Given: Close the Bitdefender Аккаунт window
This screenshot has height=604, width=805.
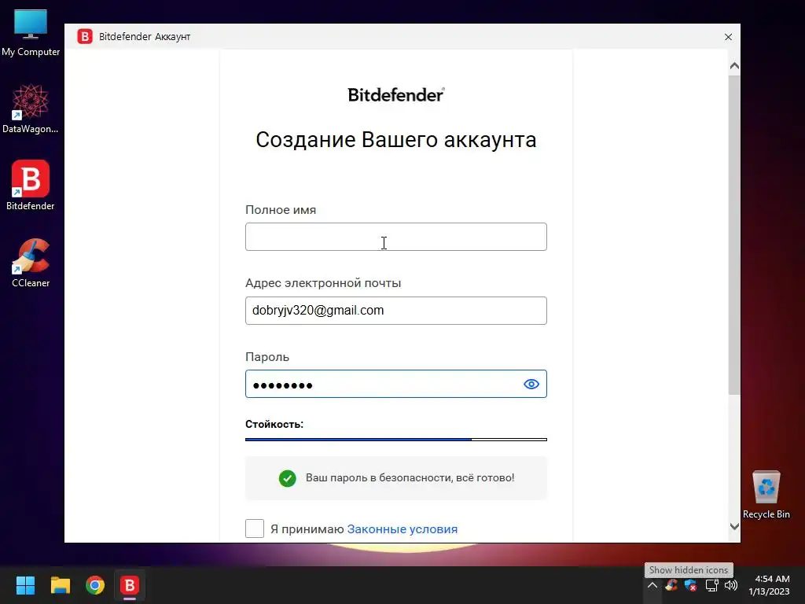Looking at the screenshot, I should coord(728,37).
